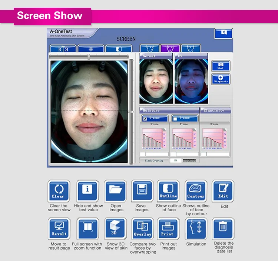This screenshot has width=278, height=261.
Task: Select the left-facing face view tab
Action: pyautogui.click(x=150, y=49)
